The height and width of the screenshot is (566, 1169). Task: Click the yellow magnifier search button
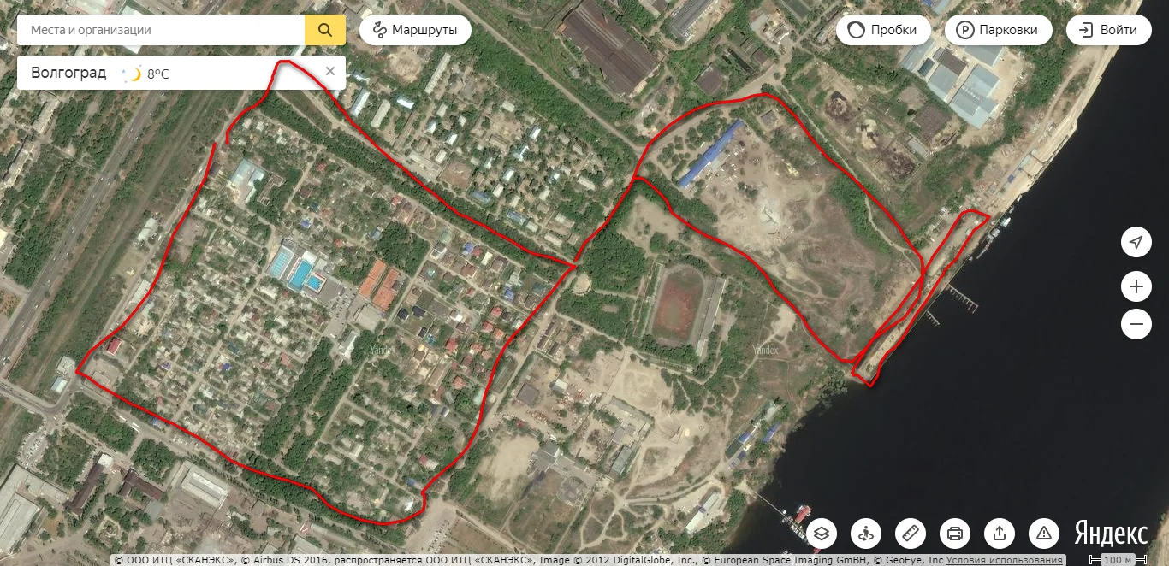[x=325, y=30]
